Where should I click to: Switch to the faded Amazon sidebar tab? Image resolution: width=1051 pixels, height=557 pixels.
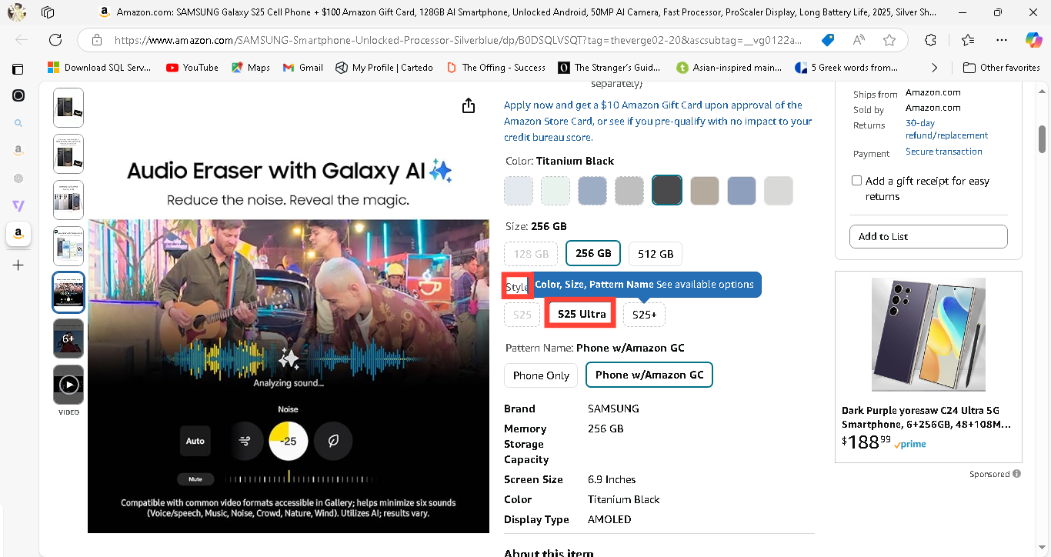coord(18,151)
